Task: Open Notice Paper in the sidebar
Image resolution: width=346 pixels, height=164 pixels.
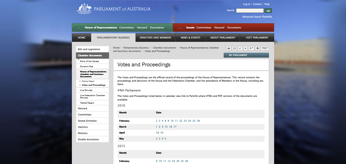Action: pyautogui.click(x=88, y=81)
